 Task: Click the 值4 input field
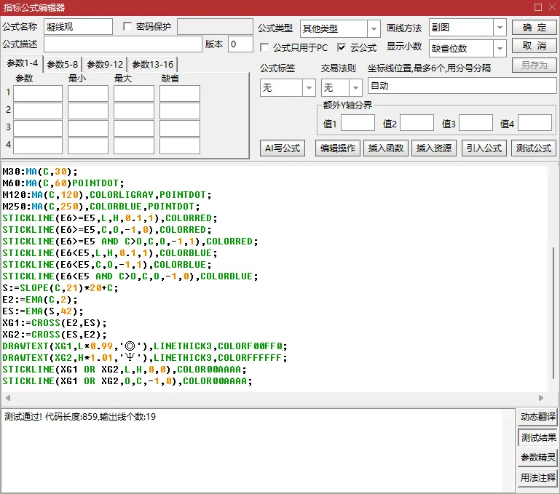(x=535, y=123)
